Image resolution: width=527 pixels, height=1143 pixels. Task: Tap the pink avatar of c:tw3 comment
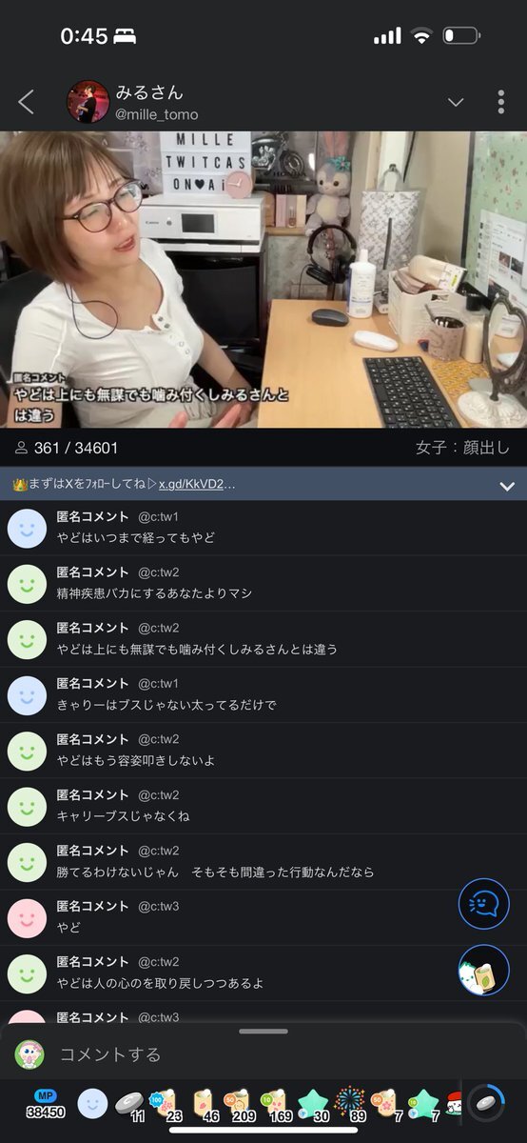click(27, 917)
